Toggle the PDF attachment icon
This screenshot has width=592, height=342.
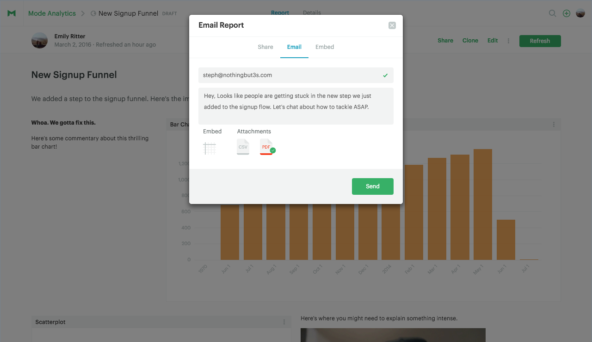(x=267, y=147)
